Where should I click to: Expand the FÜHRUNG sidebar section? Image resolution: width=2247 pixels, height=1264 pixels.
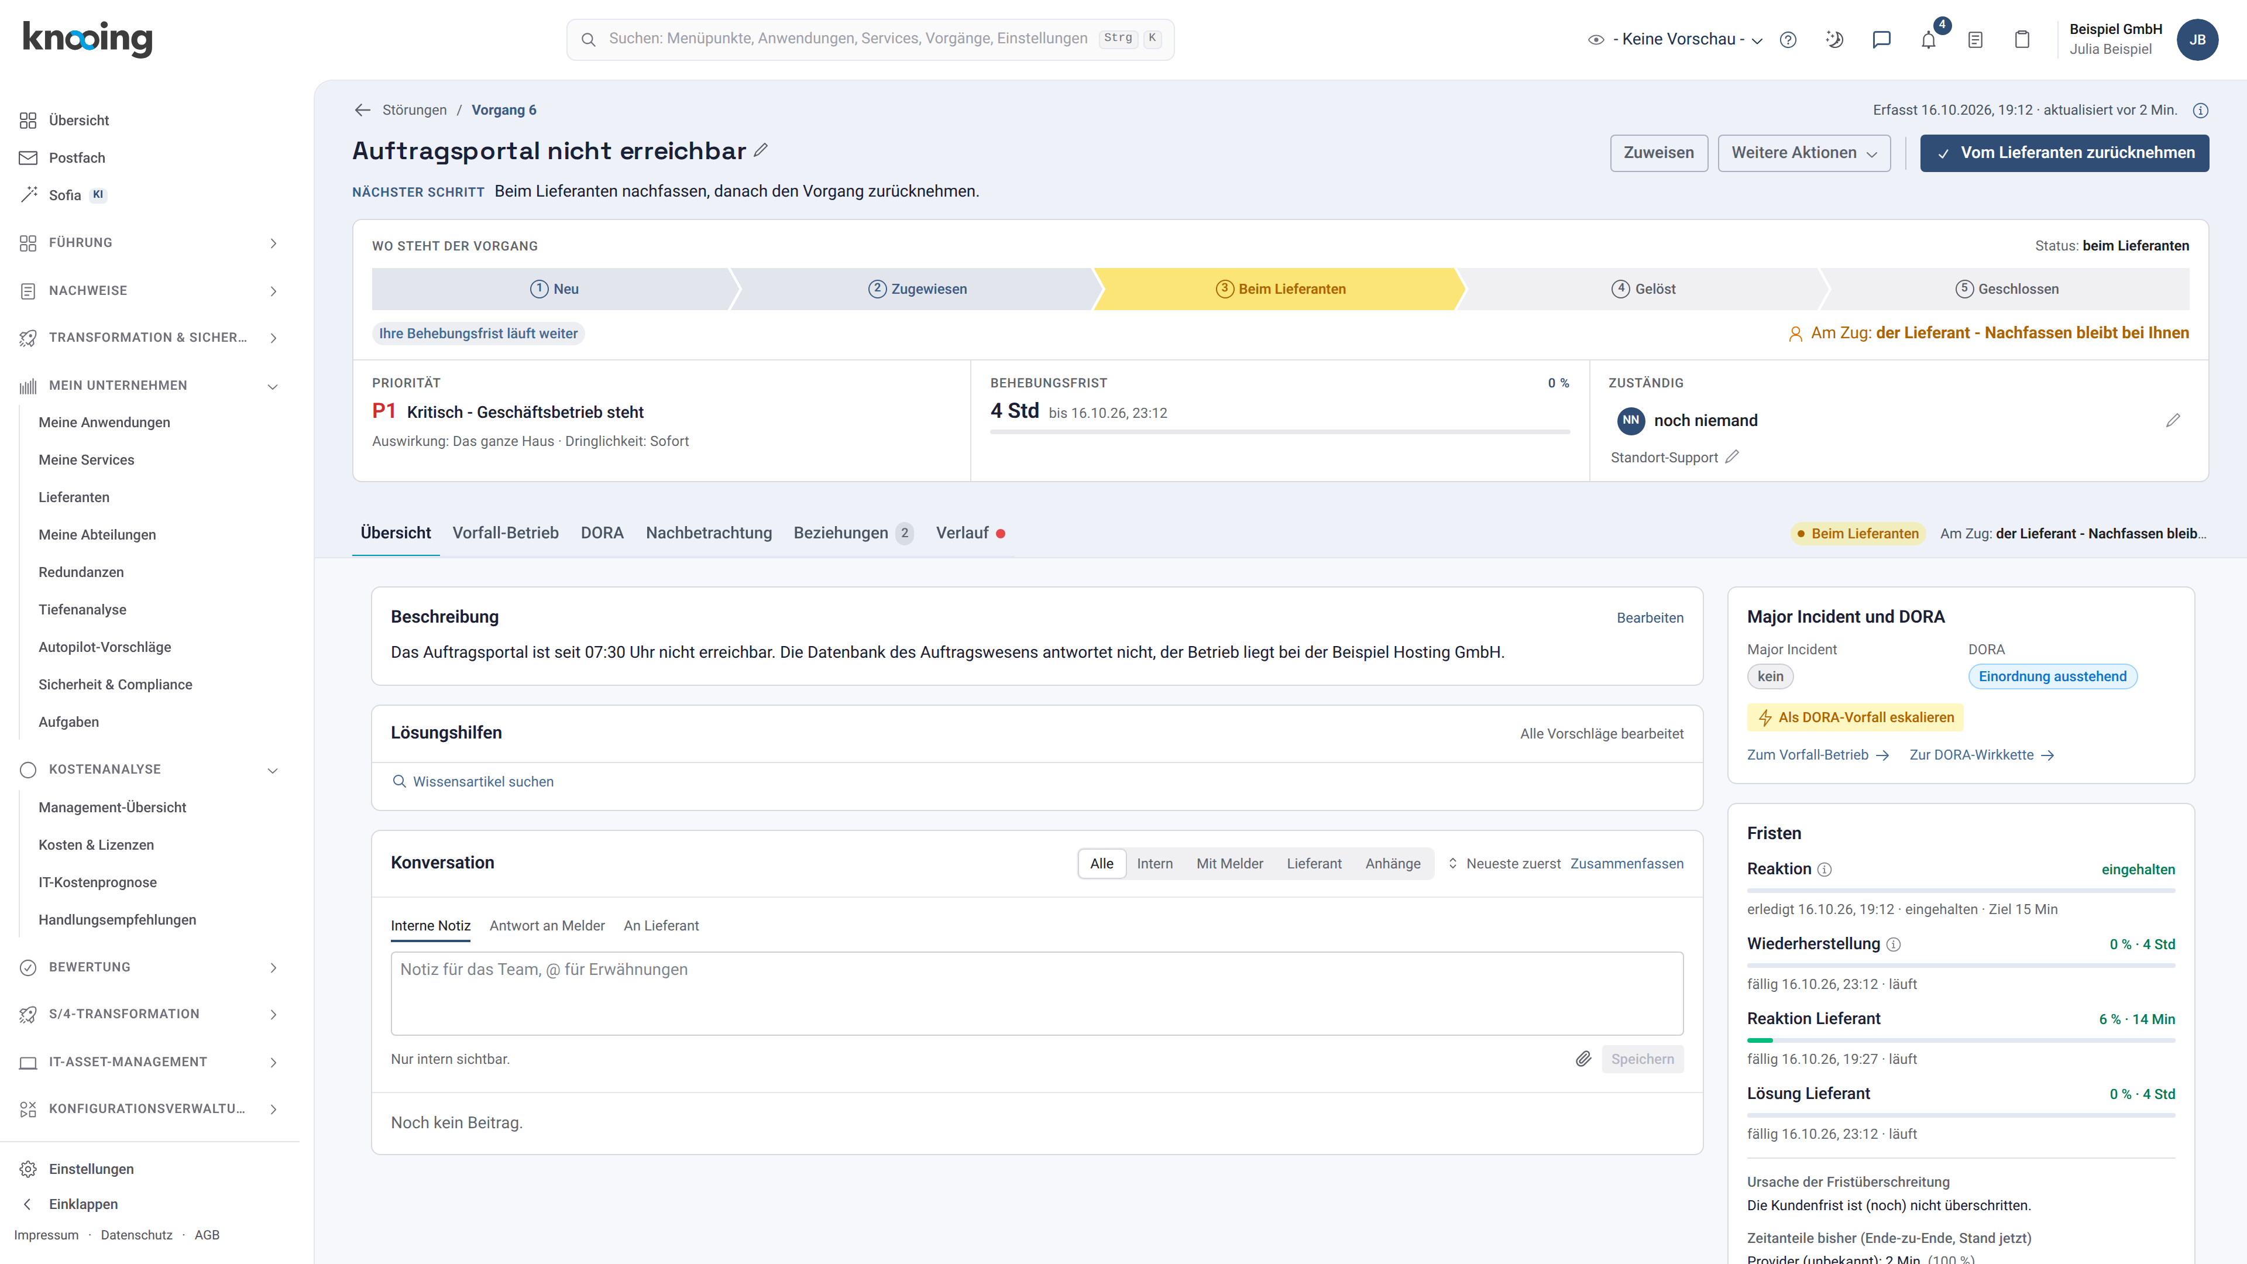[x=150, y=242]
